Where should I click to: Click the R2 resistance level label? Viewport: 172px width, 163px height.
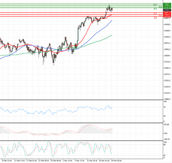point(160,7)
